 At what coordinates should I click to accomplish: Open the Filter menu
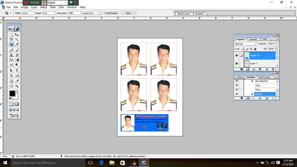click(53, 7)
